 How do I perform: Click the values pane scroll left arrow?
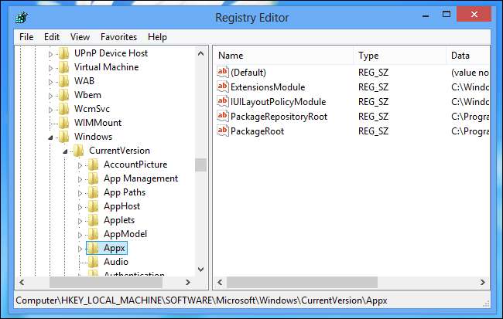click(220, 282)
